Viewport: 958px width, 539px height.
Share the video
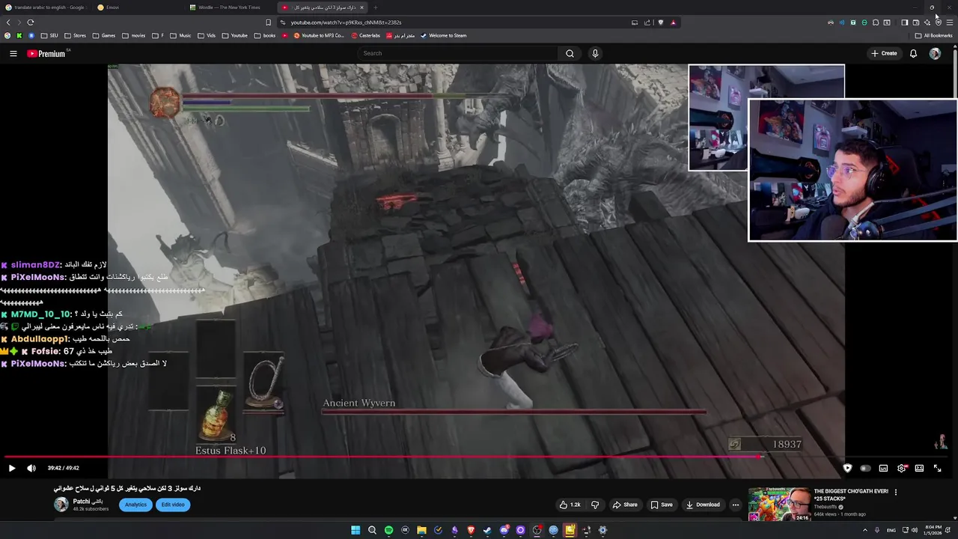point(625,505)
